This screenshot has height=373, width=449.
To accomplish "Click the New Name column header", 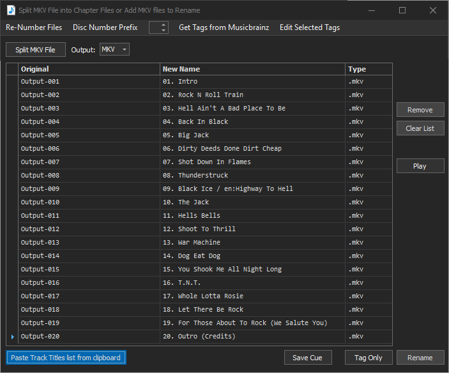I will [252, 69].
